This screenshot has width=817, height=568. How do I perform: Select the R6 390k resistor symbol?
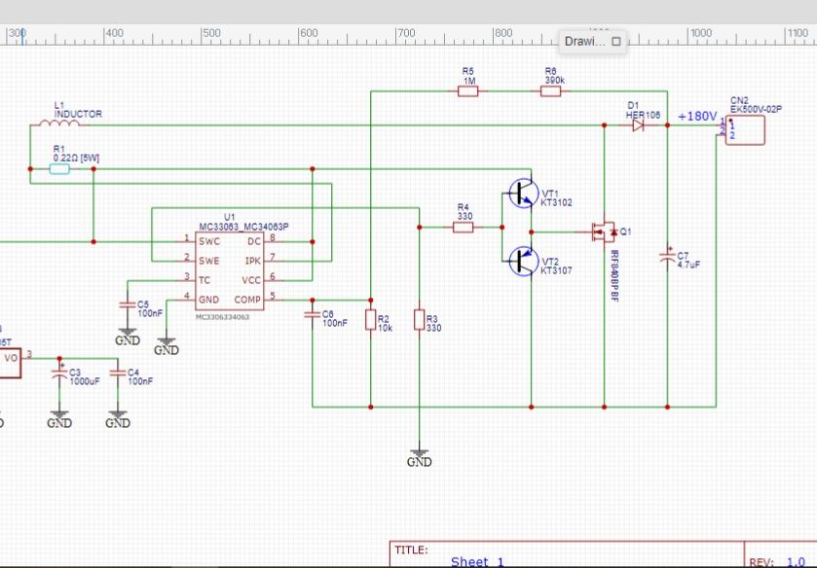[551, 91]
